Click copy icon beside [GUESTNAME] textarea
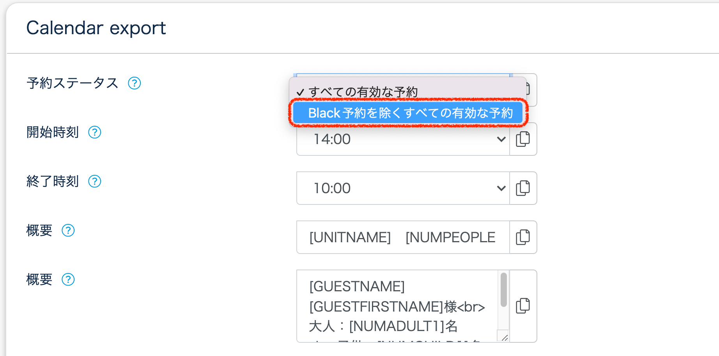 523,306
